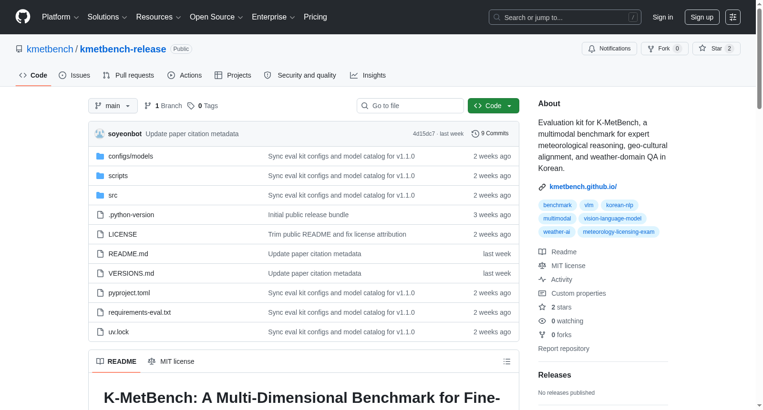Switch to the Actions tab
763x410 pixels.
tap(185, 75)
